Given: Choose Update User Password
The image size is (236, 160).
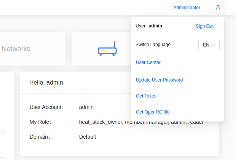Looking at the screenshot, I should [x=159, y=80].
